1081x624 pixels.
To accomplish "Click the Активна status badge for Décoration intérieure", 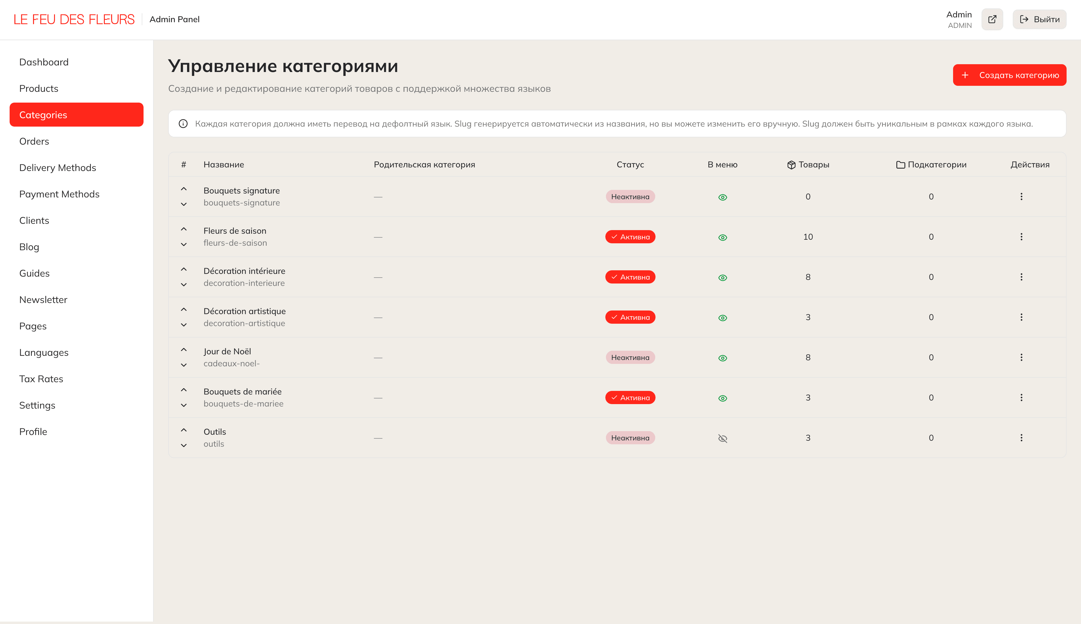I will point(630,277).
